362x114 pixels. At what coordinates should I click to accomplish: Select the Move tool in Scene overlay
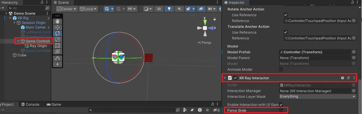[x=57, y=27]
